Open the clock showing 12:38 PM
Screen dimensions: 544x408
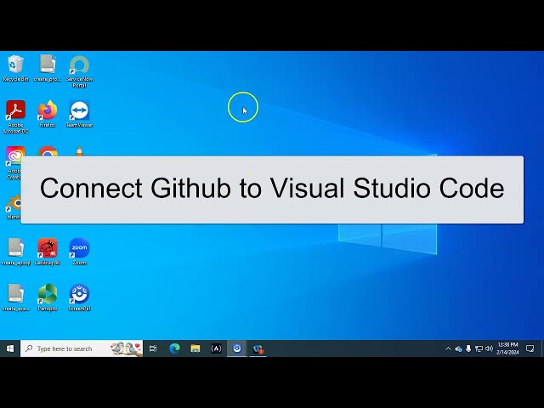point(507,348)
